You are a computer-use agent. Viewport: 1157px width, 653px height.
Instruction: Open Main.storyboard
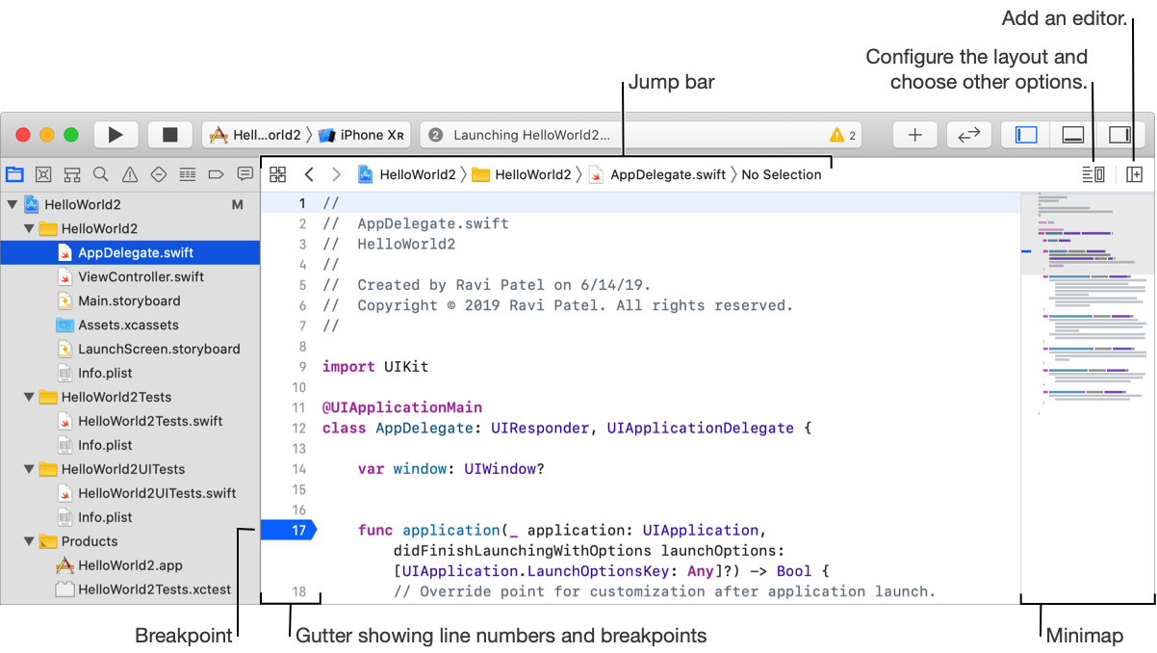point(130,300)
